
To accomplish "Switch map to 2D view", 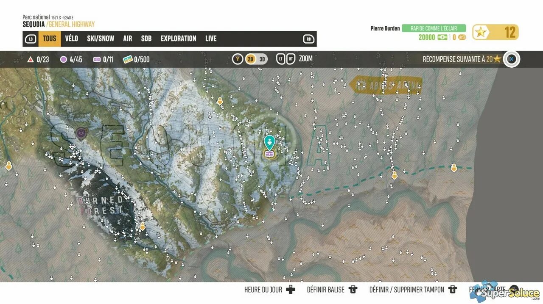I will 250,59.
